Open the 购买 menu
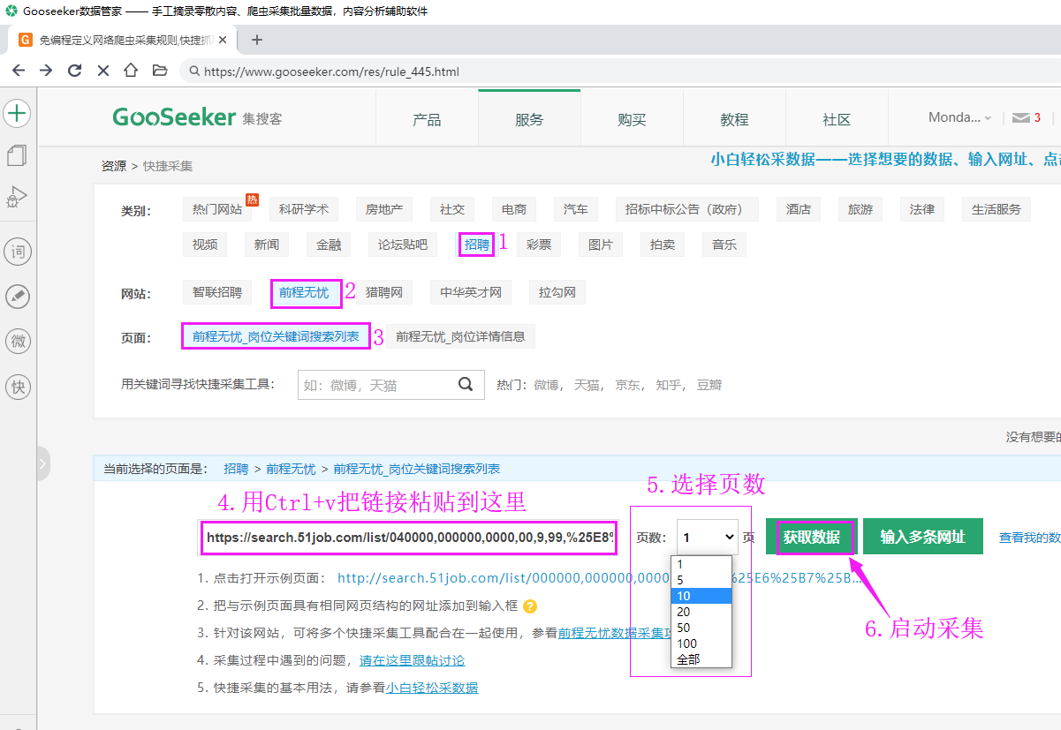Screen dimensions: 1061x730 632,119
